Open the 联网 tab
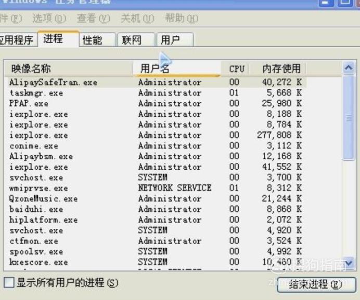This screenshot has width=360, height=300. 136,40
